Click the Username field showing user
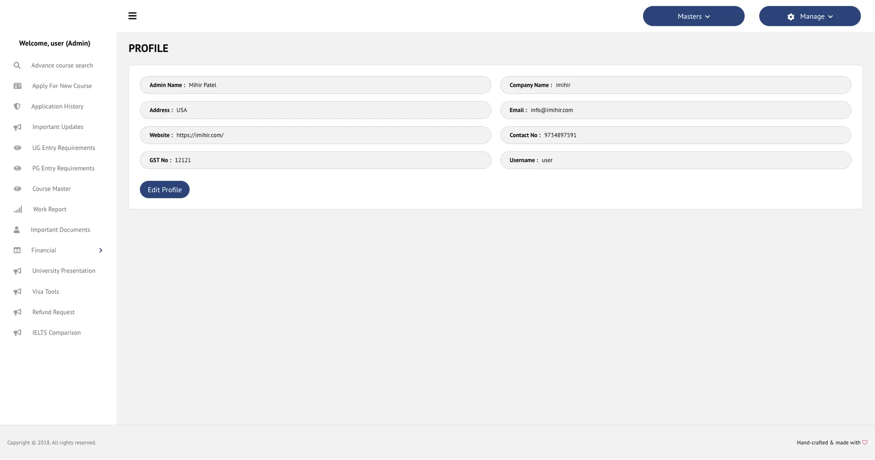 pyautogui.click(x=675, y=161)
